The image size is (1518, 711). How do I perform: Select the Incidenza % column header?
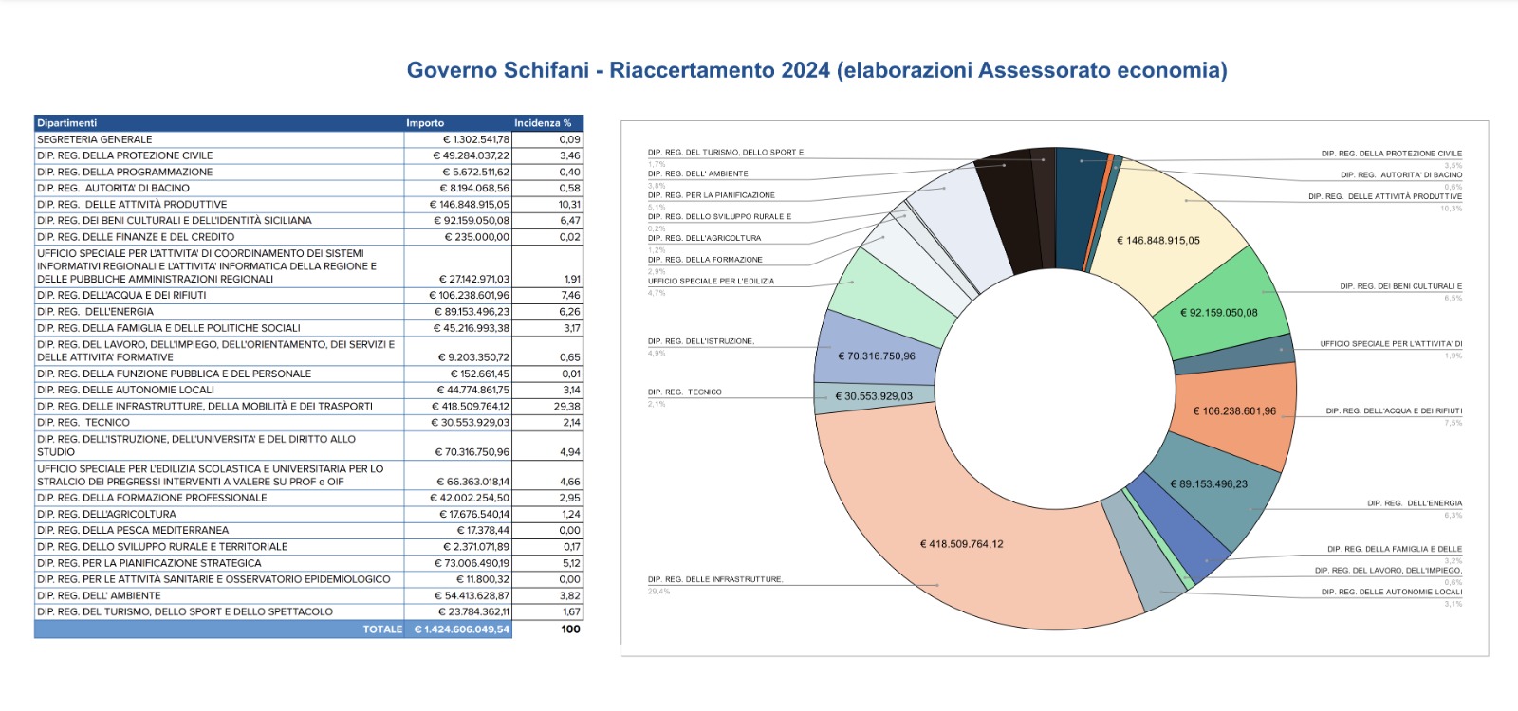[547, 123]
